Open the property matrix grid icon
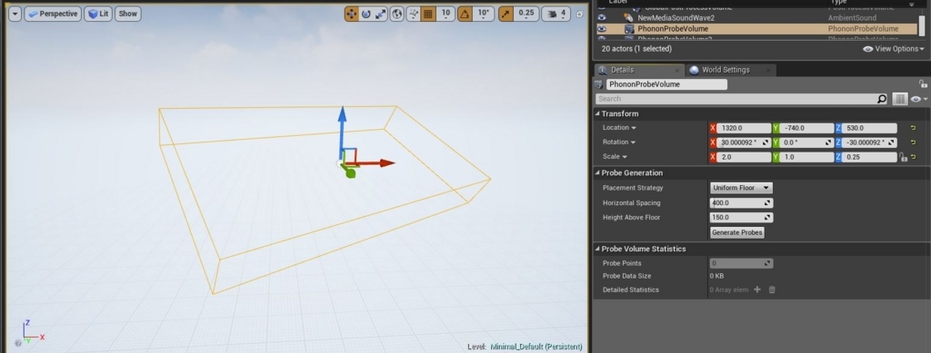This screenshot has width=931, height=353. click(900, 99)
